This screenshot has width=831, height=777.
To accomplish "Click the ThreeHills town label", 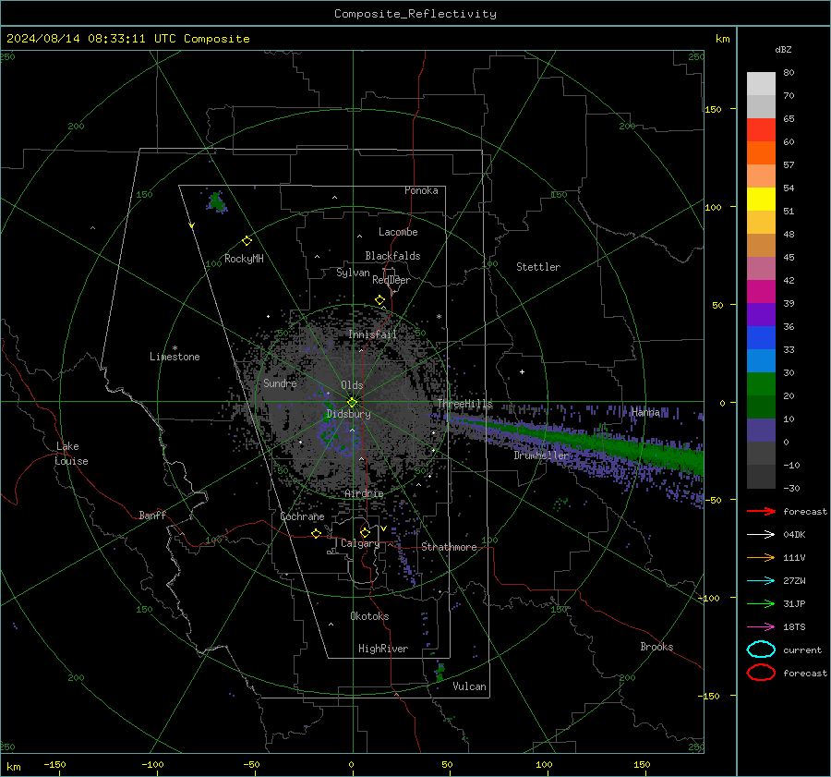I will pos(464,404).
